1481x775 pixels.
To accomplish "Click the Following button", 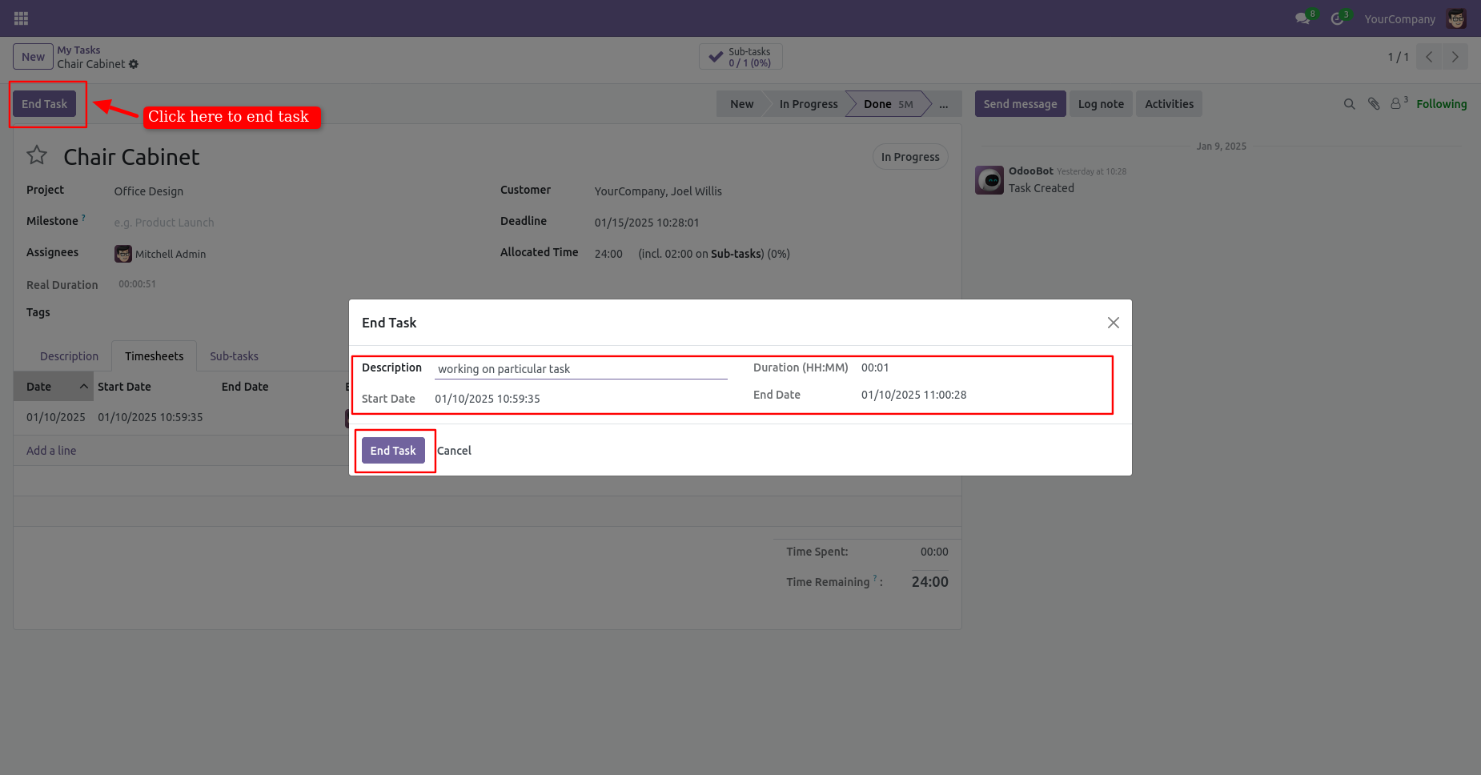I will [1441, 104].
